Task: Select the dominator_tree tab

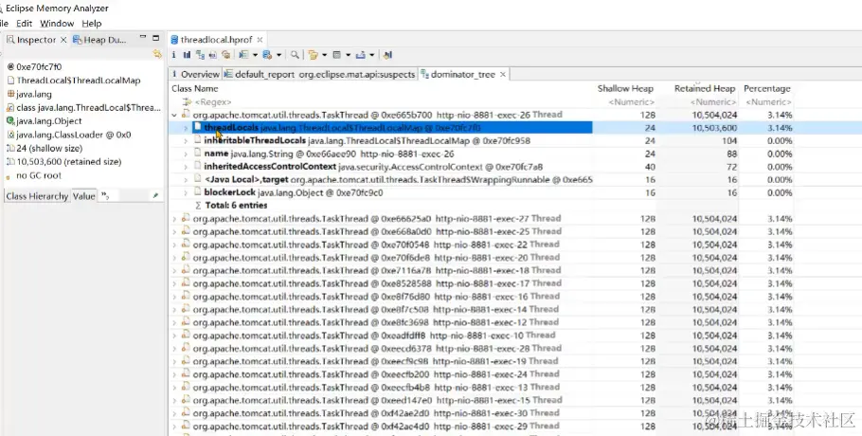Action: 463,74
